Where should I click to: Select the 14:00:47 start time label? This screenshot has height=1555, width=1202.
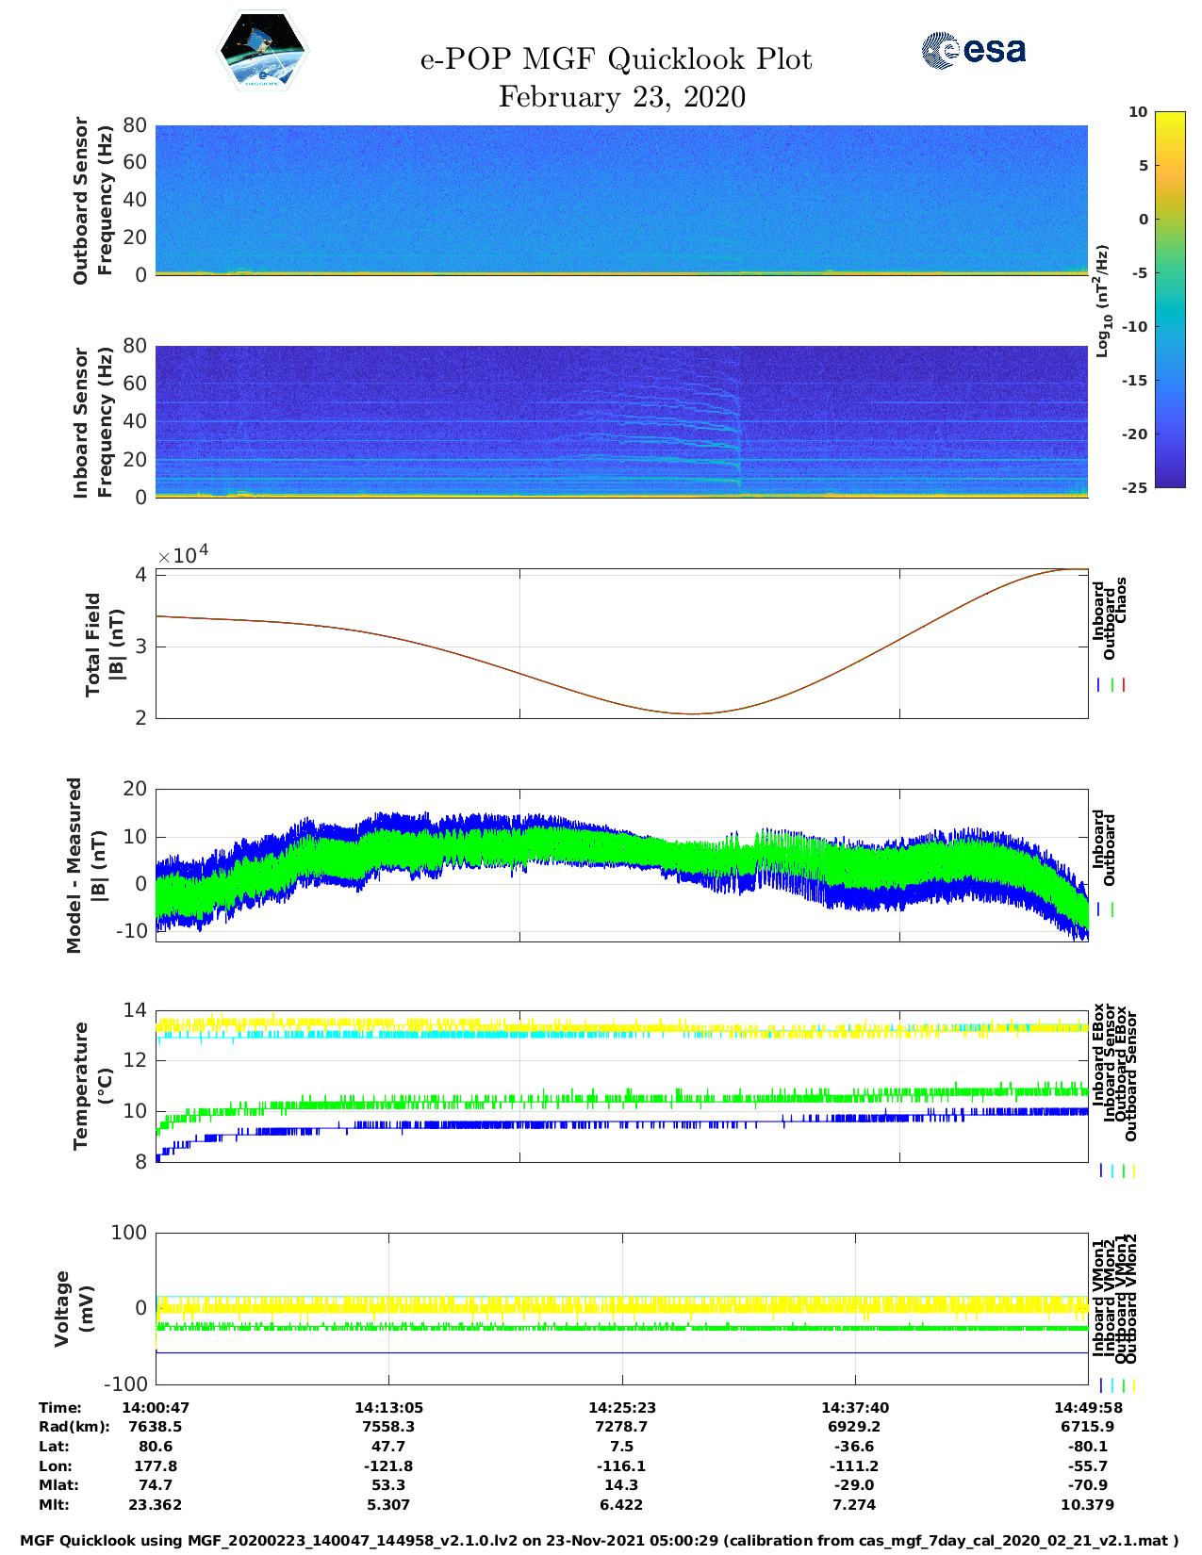[156, 1407]
